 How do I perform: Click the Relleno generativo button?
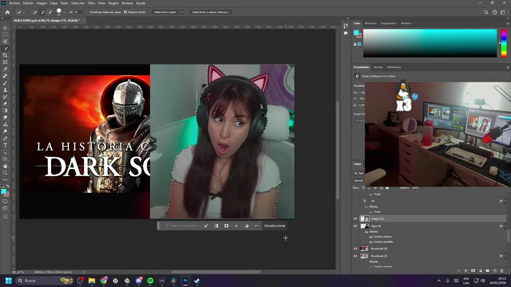(x=181, y=226)
